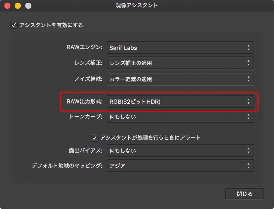274x209 pixels.
Task: Open the RAWエンジン dropdown showing Serif Labs
Action: click(180, 48)
